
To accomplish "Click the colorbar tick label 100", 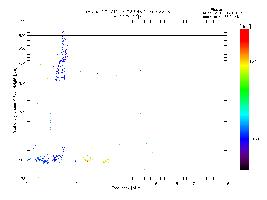I will [x=253, y=61].
